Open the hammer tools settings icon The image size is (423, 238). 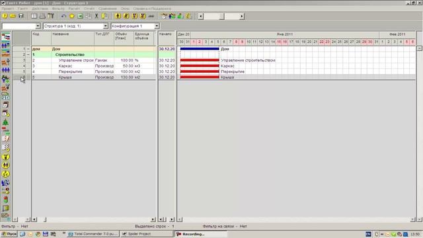[50, 16]
